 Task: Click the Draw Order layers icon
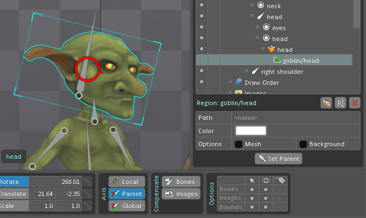pyautogui.click(x=238, y=82)
